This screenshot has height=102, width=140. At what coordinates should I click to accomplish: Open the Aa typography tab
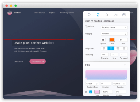click(x=116, y=15)
